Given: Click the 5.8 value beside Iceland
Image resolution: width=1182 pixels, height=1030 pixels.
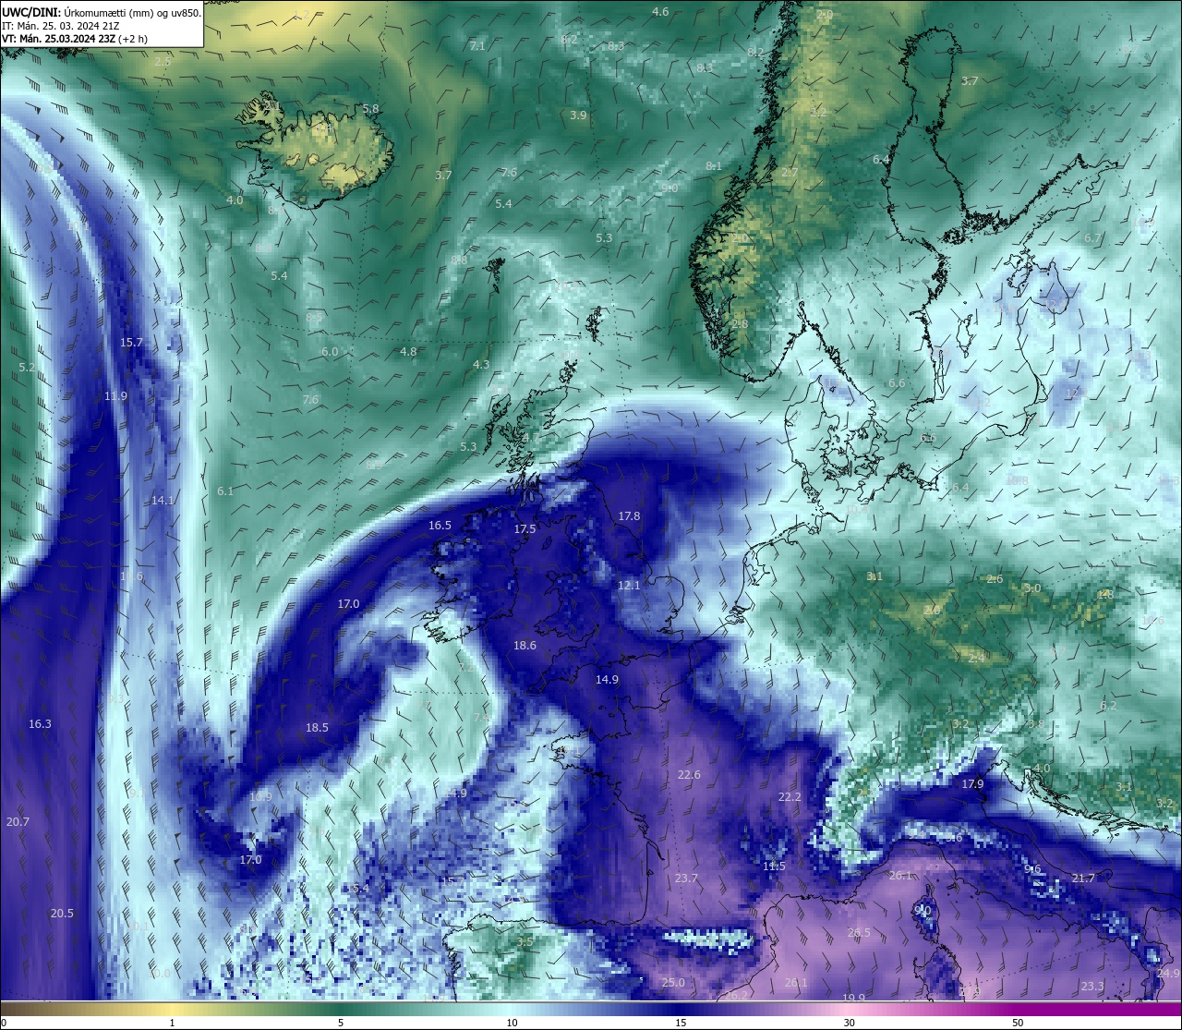Looking at the screenshot, I should point(370,108).
